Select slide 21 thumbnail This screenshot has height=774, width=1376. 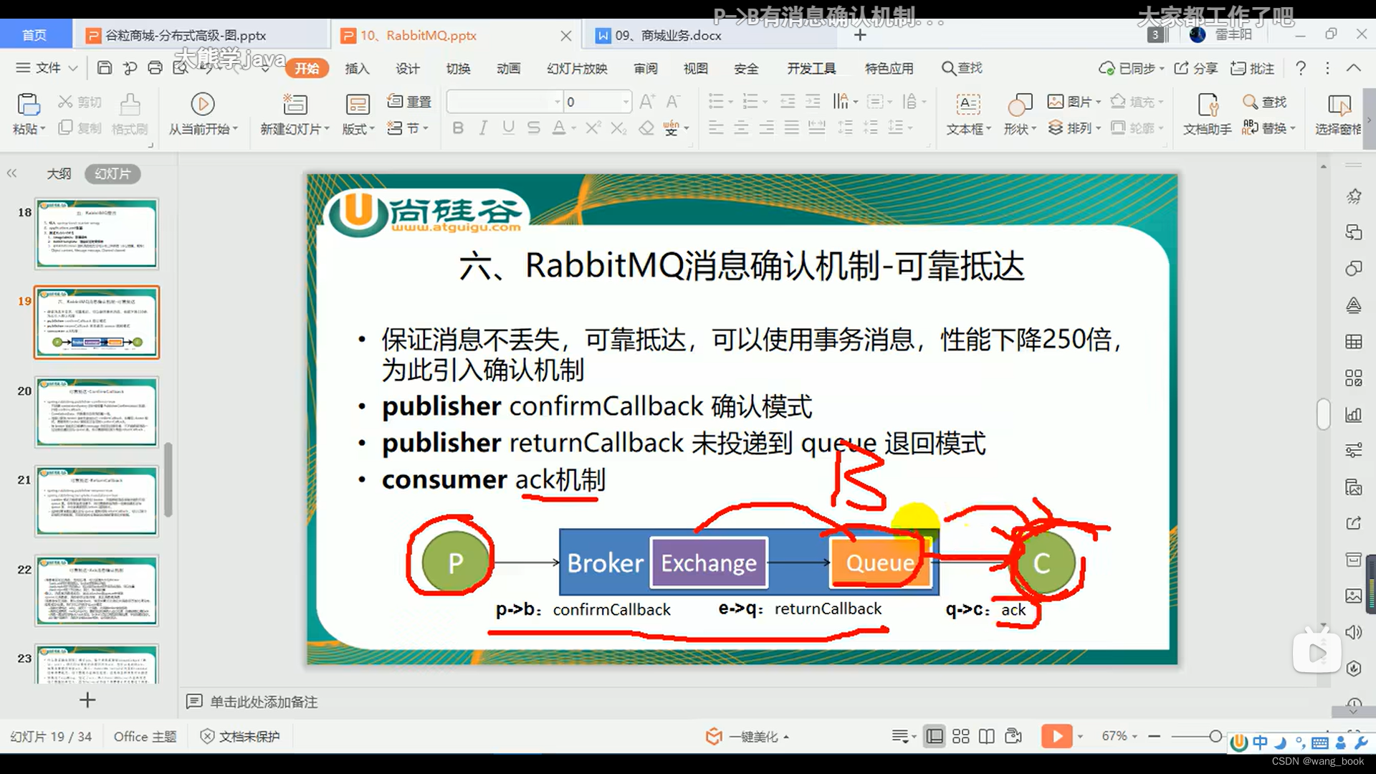tap(97, 501)
